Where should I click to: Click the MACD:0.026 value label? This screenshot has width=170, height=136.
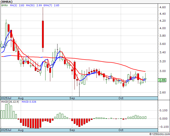[x=29, y=102]
